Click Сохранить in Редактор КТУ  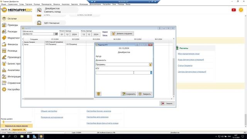(x=129, y=94)
